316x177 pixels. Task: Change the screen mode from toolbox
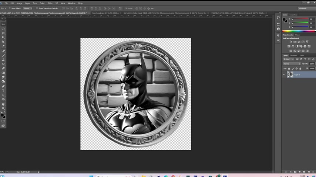tap(3, 126)
